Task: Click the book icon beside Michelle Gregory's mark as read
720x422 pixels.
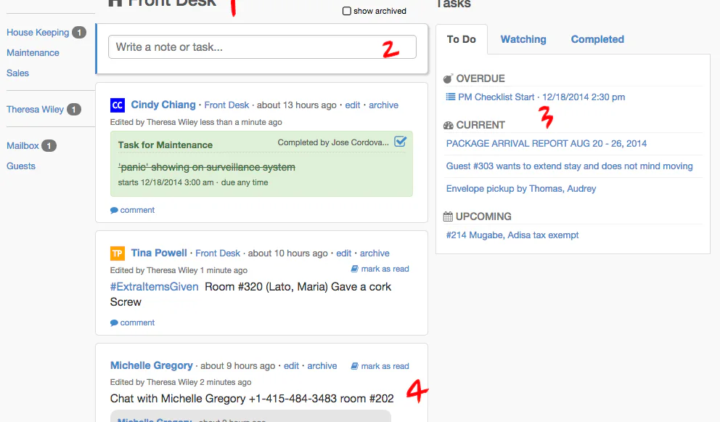Action: tap(354, 366)
